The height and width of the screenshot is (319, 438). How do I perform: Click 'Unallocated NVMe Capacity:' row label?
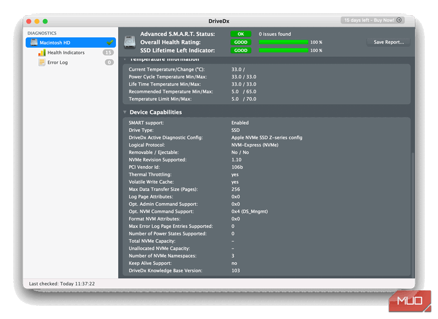(159, 248)
